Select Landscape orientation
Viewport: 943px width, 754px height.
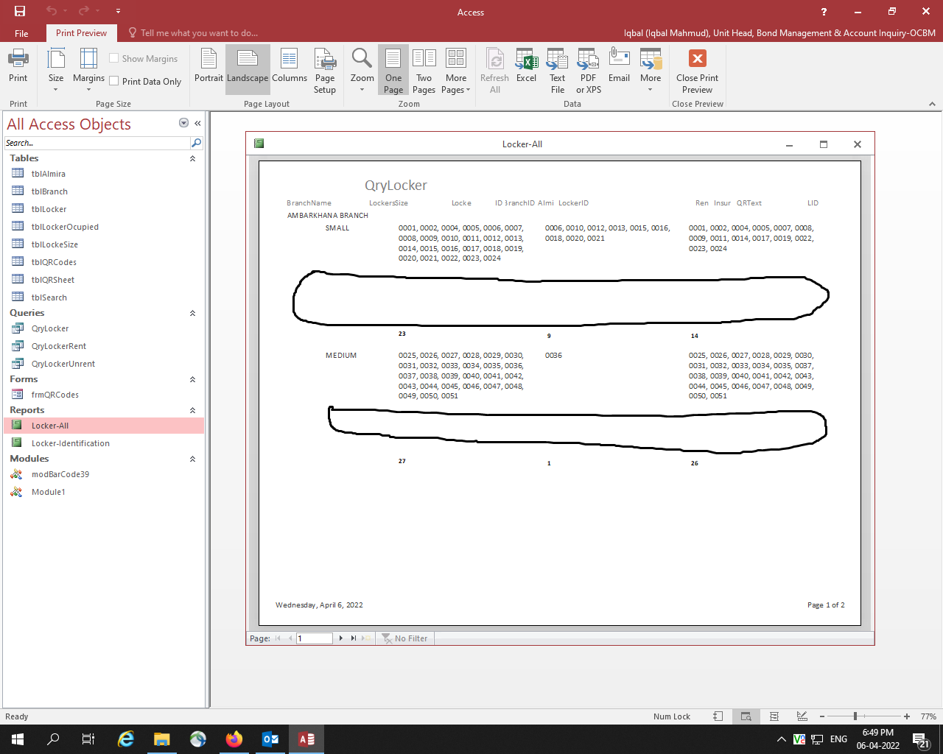click(x=248, y=68)
